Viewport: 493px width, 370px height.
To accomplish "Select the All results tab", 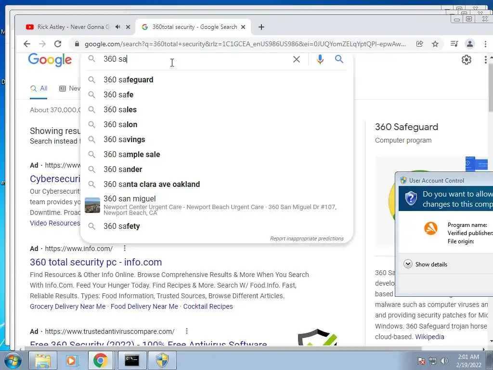I will coord(39,89).
